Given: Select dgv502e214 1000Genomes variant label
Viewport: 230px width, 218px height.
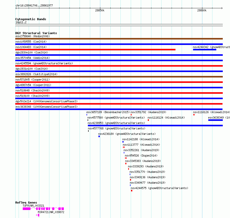Looking at the screenshot, I should pyautogui.click(x=47, y=101).
